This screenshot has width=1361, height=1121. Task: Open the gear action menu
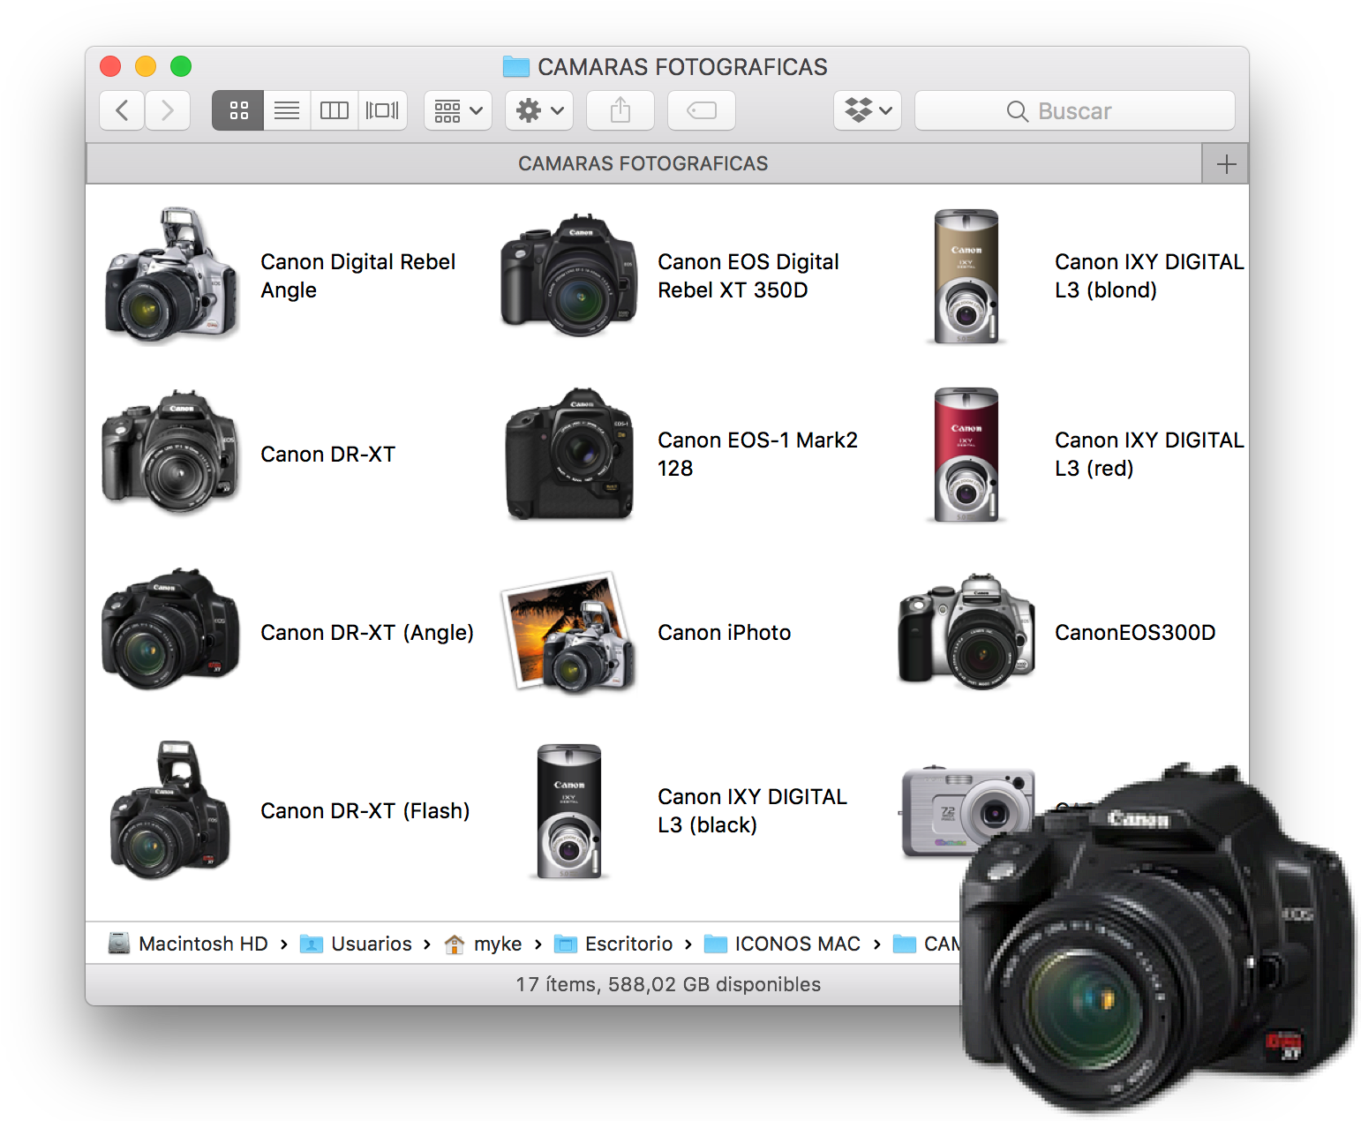point(539,110)
